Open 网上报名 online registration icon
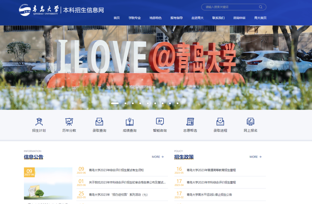 pyautogui.click(x=250, y=125)
